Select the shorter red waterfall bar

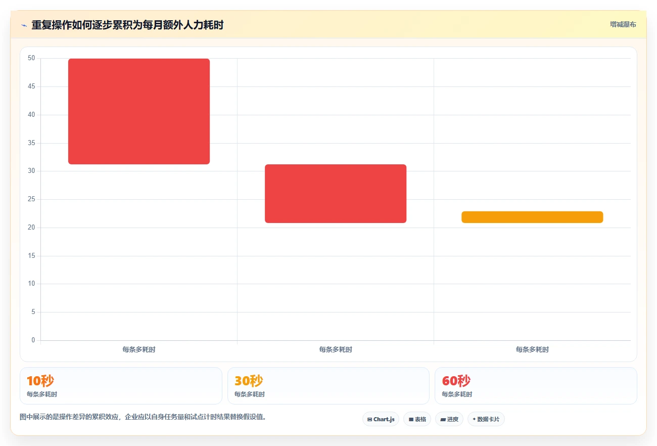[x=336, y=194]
